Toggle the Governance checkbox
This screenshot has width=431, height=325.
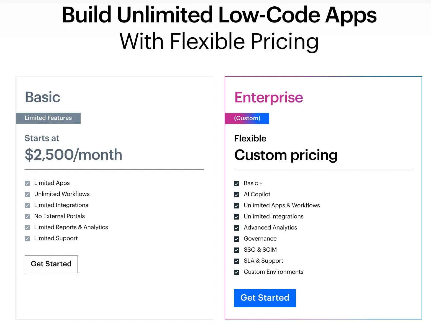pos(237,239)
